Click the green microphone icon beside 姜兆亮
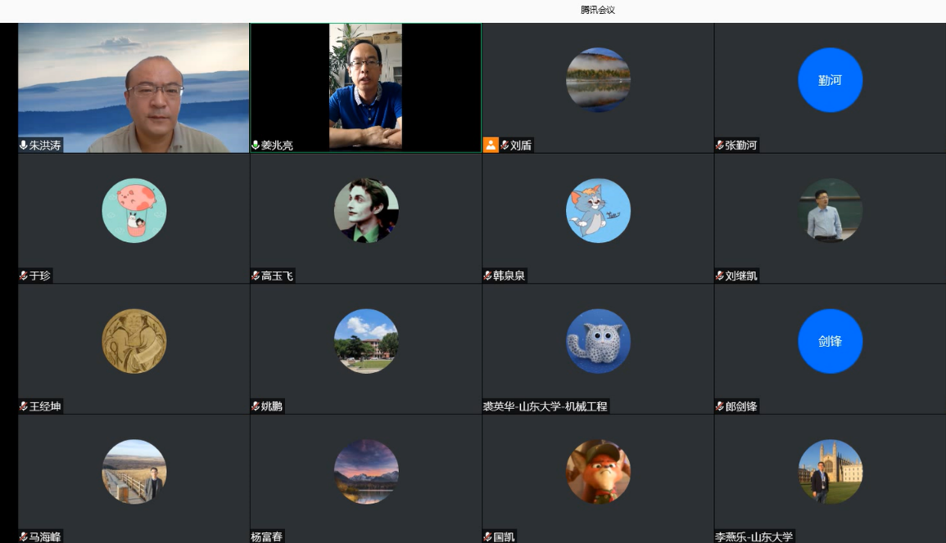The height and width of the screenshot is (543, 946). (x=256, y=146)
